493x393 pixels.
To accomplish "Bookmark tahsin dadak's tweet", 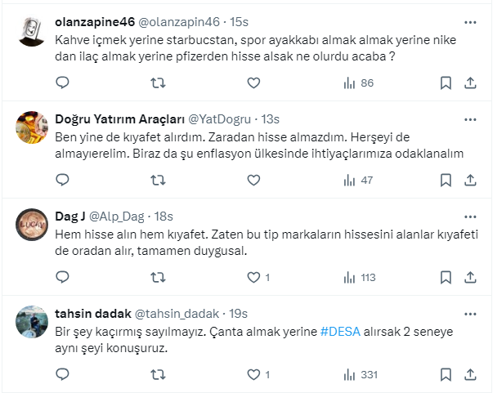I will coord(446,374).
